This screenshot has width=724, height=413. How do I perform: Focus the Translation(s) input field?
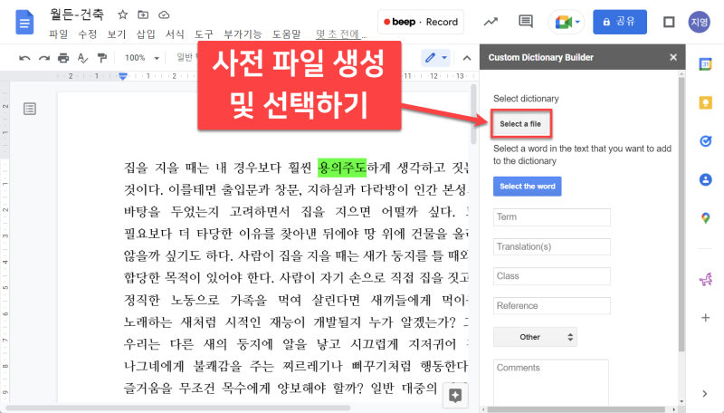[x=552, y=246]
